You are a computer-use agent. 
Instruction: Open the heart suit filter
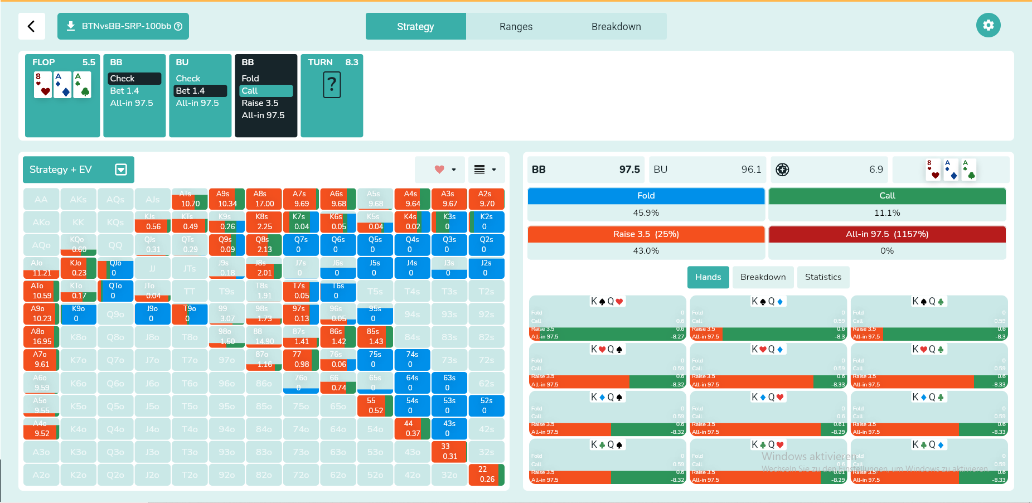coord(439,170)
